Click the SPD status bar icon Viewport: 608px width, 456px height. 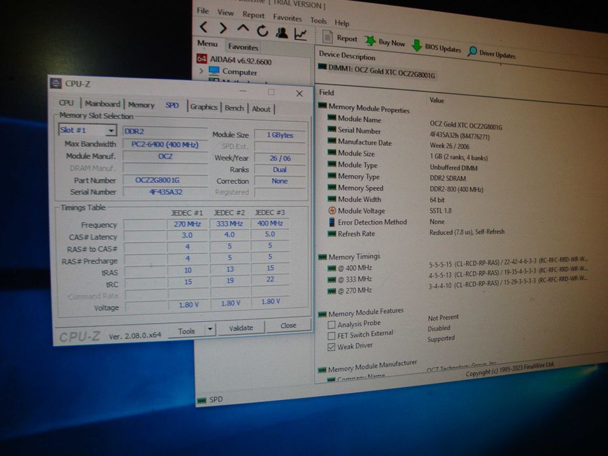click(x=201, y=400)
